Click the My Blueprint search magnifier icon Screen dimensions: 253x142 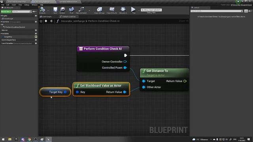click(31, 11)
